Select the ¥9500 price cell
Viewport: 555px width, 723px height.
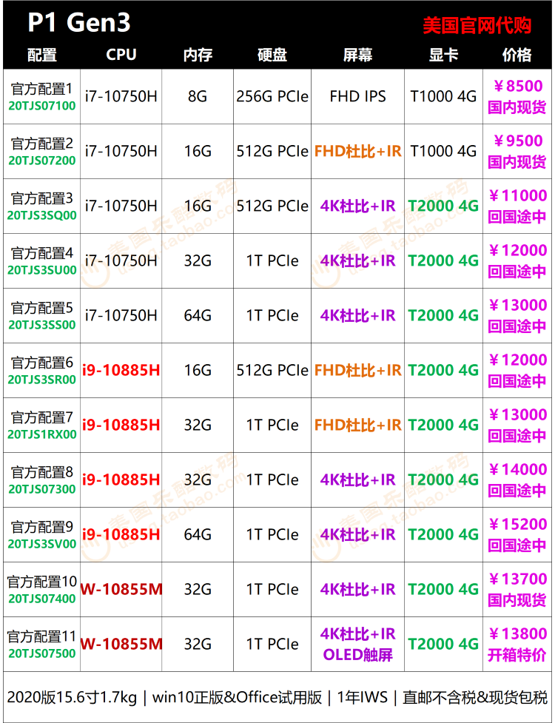(x=517, y=151)
